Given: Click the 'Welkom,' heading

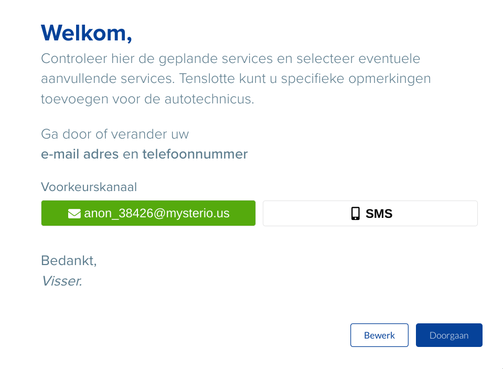Looking at the screenshot, I should tap(87, 33).
